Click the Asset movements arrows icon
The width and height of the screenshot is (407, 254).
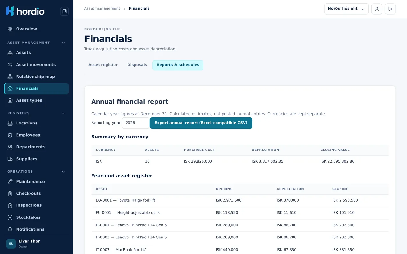(10, 65)
